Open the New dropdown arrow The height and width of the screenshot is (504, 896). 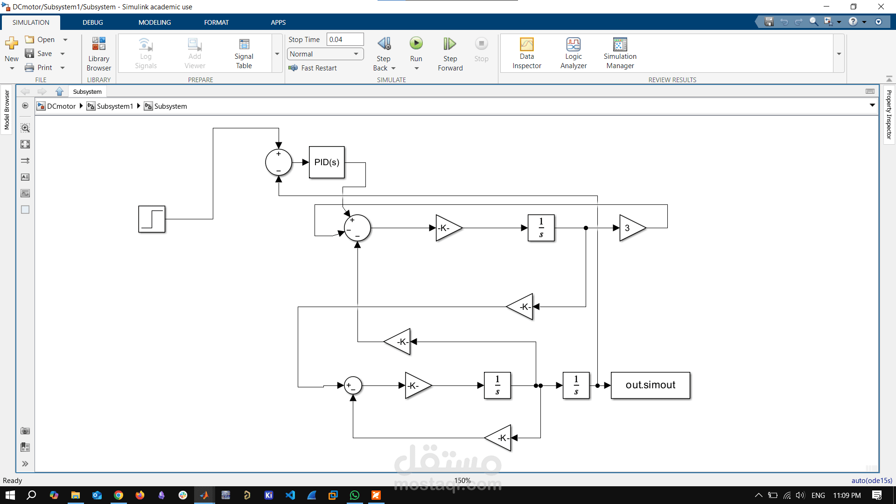pyautogui.click(x=12, y=68)
